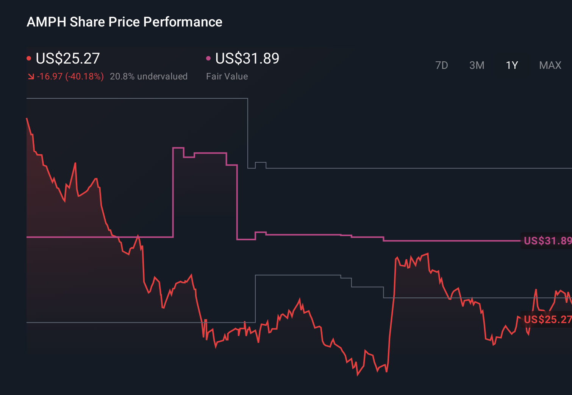Click the US$31.89 price marker on right edge

[547, 241]
